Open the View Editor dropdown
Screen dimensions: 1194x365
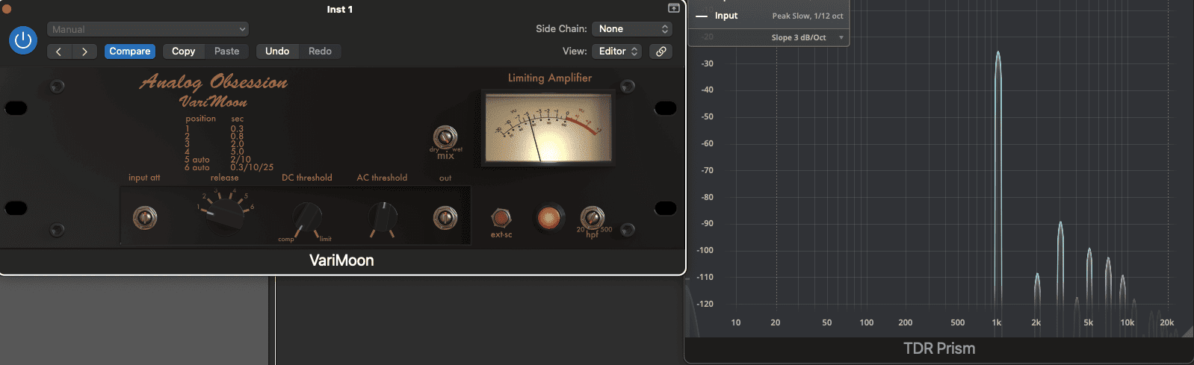pyautogui.click(x=617, y=52)
